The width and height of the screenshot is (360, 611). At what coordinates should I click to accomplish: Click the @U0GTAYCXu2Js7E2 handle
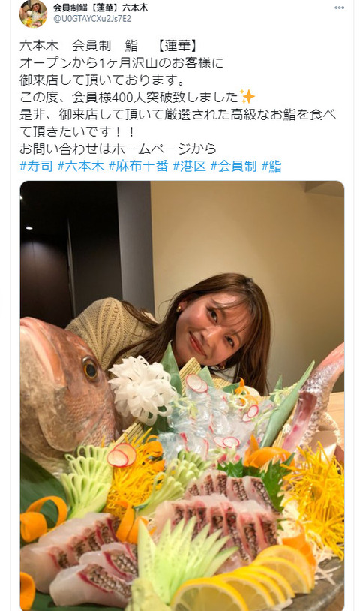(91, 18)
